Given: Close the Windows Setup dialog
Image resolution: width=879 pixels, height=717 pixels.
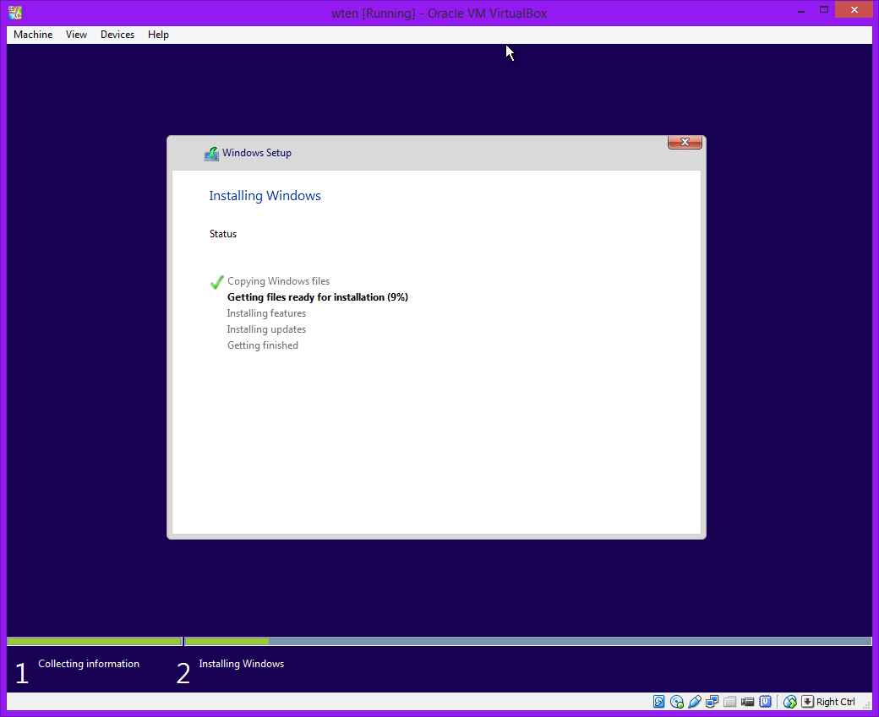Looking at the screenshot, I should [685, 143].
